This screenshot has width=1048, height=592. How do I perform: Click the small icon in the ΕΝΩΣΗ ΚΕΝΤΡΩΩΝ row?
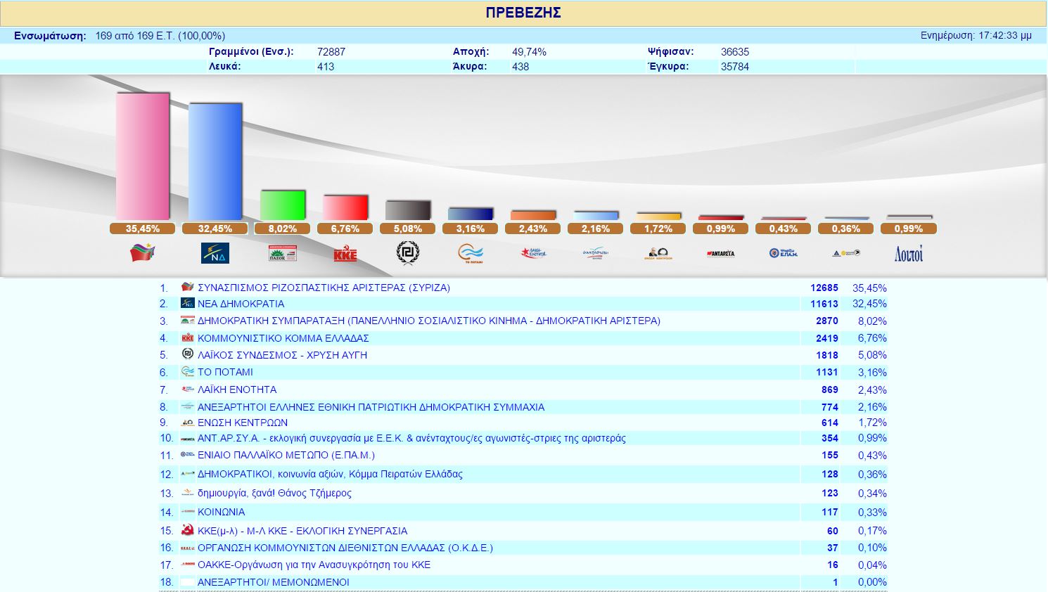[187, 423]
